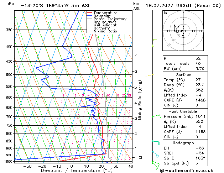Click the weatheronline.co.uk copyright text
This screenshot has width=224, height=173.
pos(187,171)
